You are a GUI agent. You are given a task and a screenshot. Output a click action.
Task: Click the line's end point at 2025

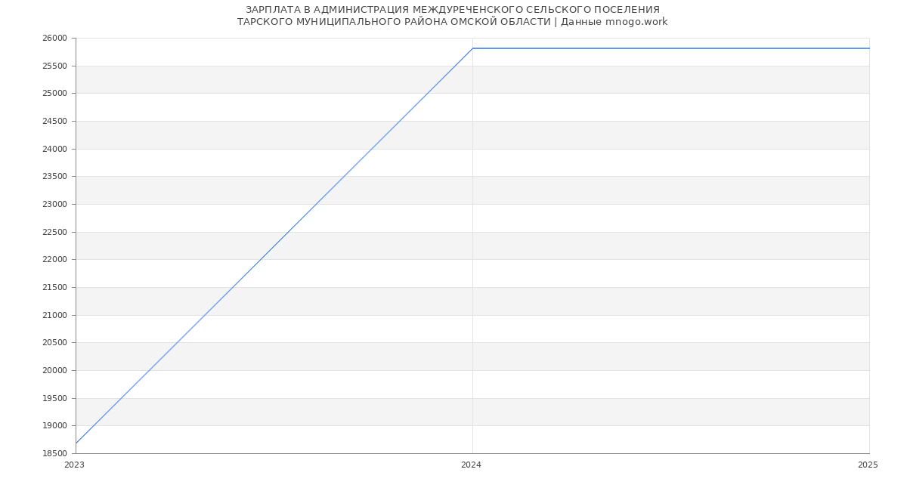[x=868, y=48]
